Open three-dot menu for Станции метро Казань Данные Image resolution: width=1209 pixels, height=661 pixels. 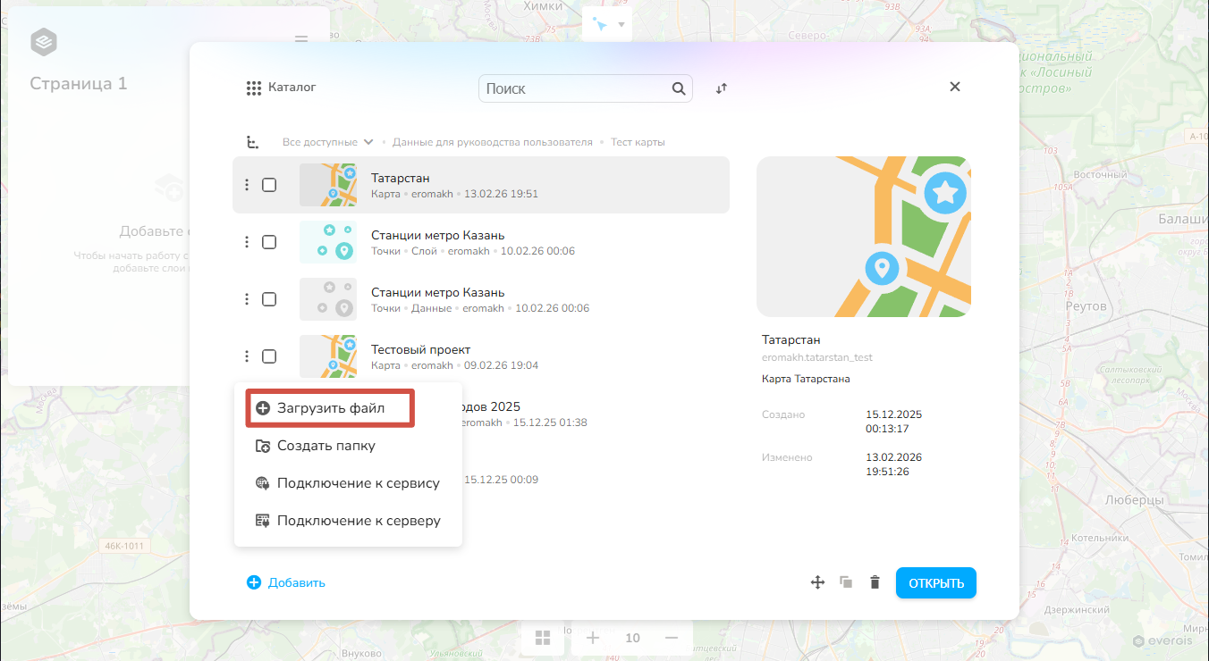pyautogui.click(x=247, y=299)
